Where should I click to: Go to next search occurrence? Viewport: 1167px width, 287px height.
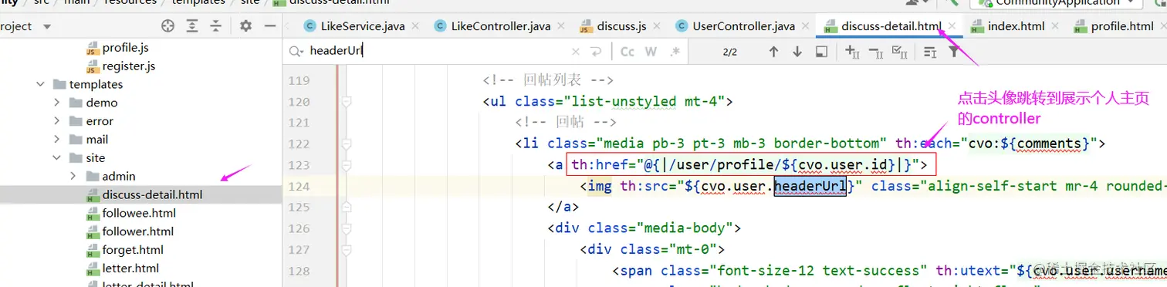tap(797, 52)
